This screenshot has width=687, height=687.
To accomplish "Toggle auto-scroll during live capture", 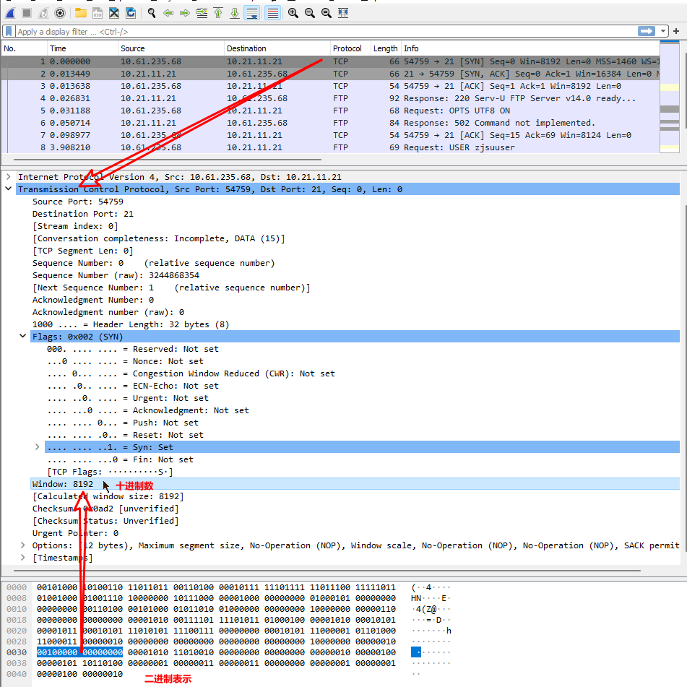I will click(x=252, y=13).
